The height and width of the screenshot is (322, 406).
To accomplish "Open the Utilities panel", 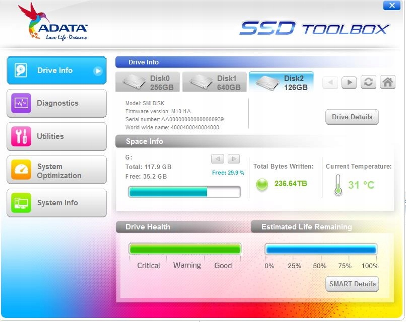I will [56, 136].
